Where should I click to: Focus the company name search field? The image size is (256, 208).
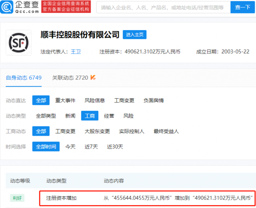(163, 7)
